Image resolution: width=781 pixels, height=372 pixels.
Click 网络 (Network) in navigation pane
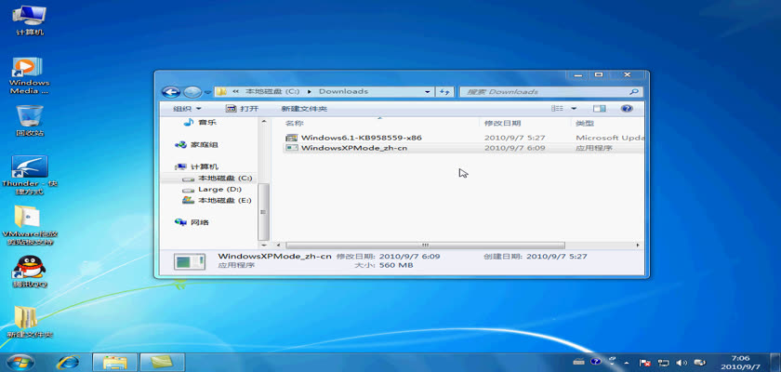pyautogui.click(x=199, y=222)
